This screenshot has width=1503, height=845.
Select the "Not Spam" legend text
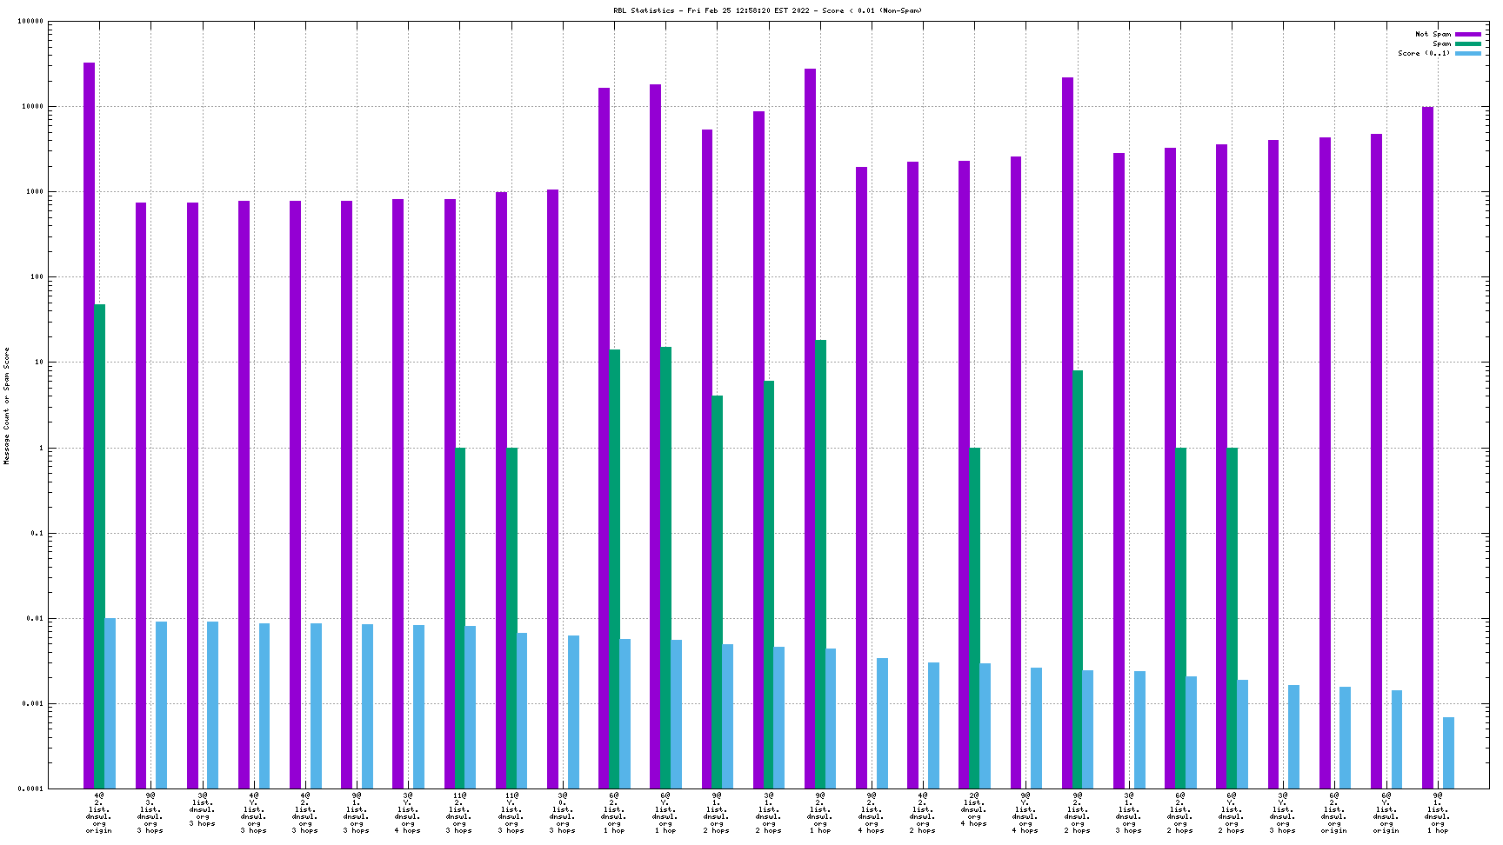pyautogui.click(x=1433, y=34)
